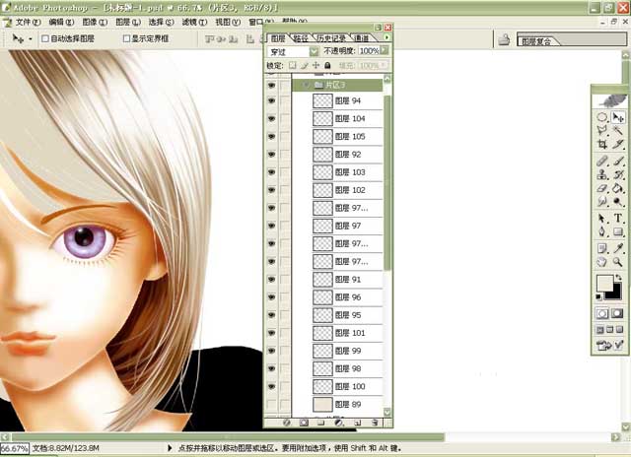The height and width of the screenshot is (457, 631).
Task: Select the Eraser tool
Action: point(602,188)
